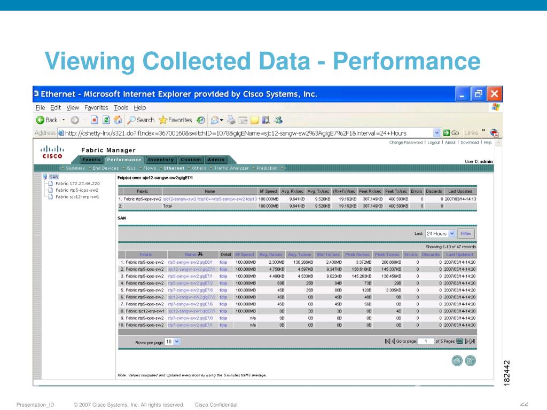Click the browser toolbar Print icon
Viewport: 547px width, 410px height.
pyautogui.click(x=231, y=120)
